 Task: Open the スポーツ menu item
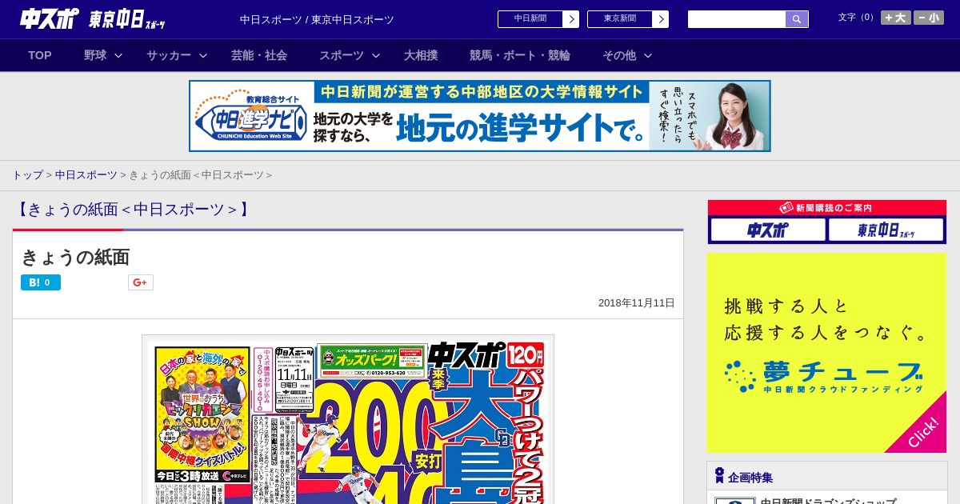pos(342,55)
